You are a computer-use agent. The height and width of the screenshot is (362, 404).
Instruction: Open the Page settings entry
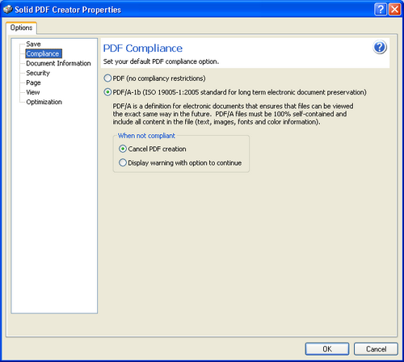[x=33, y=82]
